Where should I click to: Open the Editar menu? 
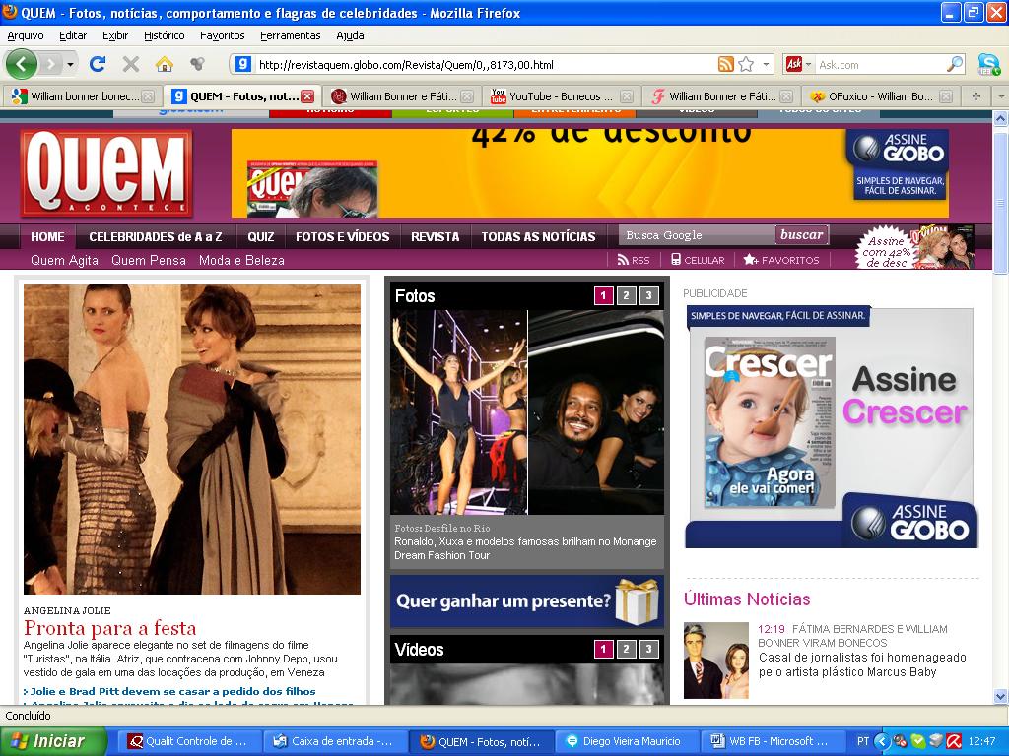click(x=73, y=35)
